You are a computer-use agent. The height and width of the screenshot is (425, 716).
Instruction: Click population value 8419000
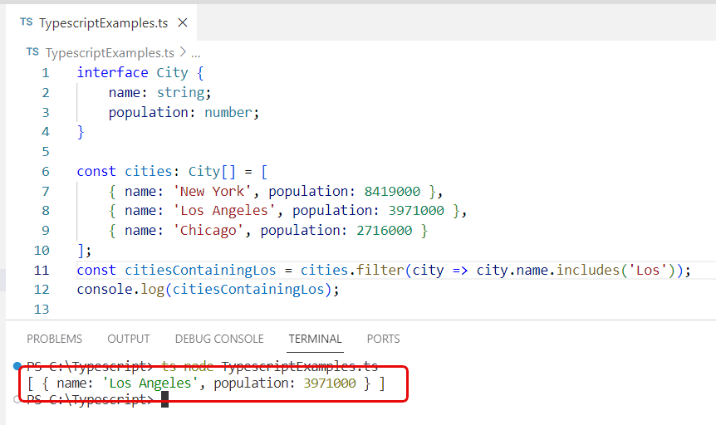coord(392,191)
